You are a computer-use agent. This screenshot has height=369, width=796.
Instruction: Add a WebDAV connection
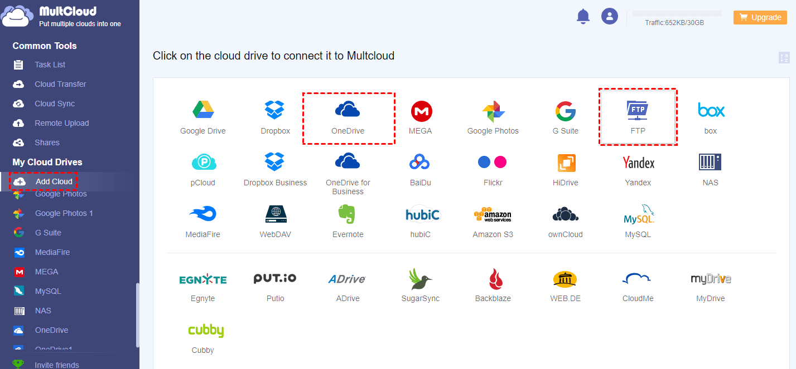tap(276, 214)
